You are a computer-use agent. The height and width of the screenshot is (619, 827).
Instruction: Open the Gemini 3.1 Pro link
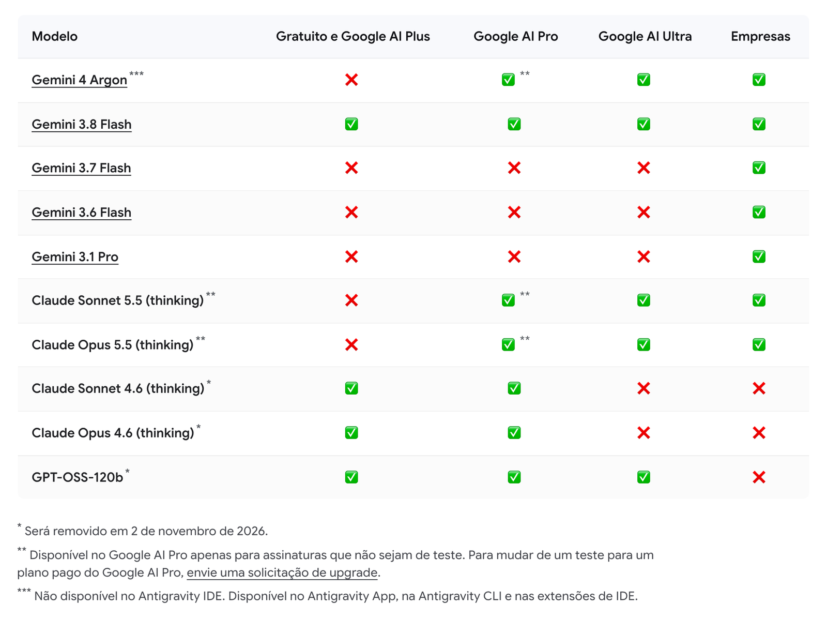click(x=75, y=257)
